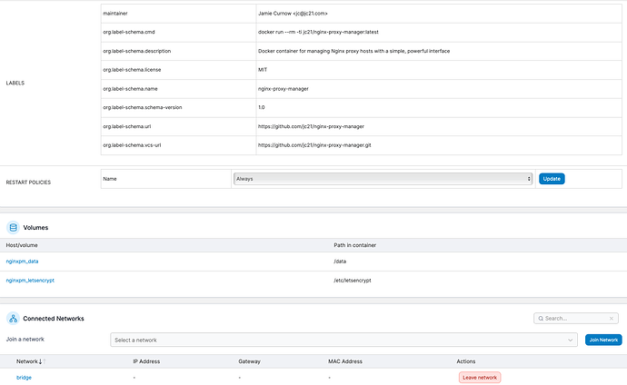Open the nginxpm_data volume link
627x385 pixels.
pyautogui.click(x=22, y=262)
